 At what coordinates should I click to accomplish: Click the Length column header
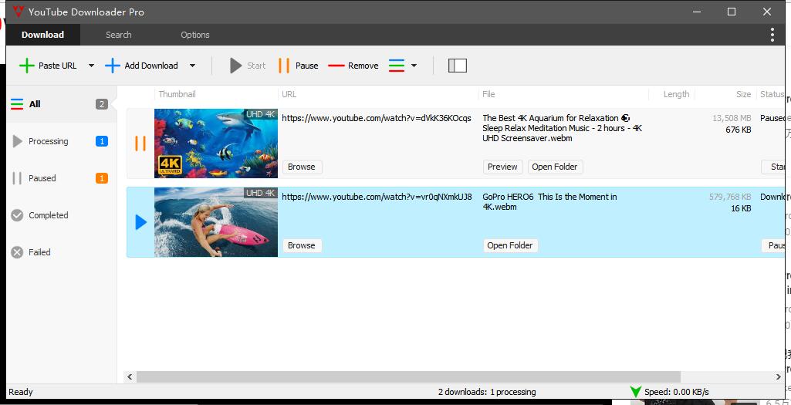point(677,94)
